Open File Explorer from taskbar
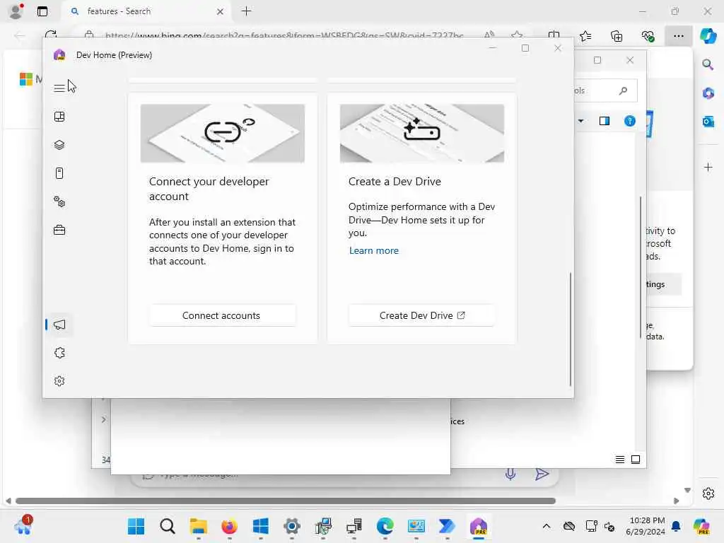Viewport: 724px width, 543px height. tap(198, 526)
